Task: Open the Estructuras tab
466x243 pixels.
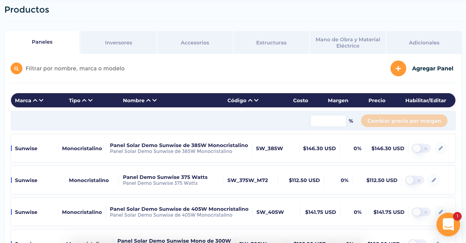Action: [x=271, y=42]
